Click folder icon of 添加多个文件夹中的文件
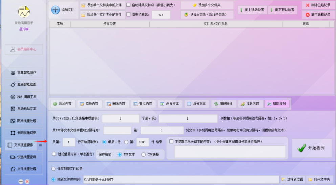 coord(83,15)
